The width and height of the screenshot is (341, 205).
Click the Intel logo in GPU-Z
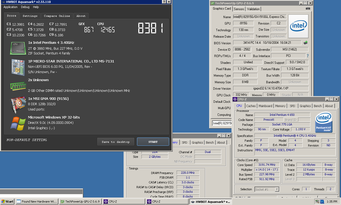coord(299,26)
